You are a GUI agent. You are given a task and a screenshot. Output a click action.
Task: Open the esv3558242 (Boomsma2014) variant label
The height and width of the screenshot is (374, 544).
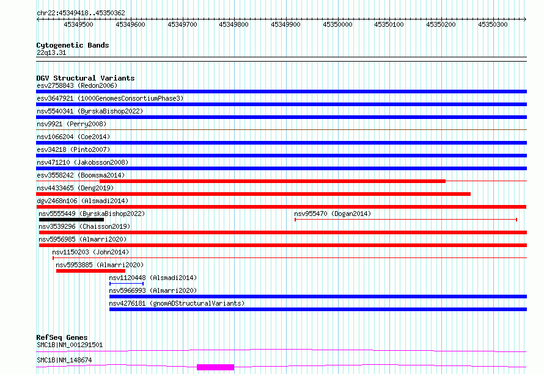point(81,175)
